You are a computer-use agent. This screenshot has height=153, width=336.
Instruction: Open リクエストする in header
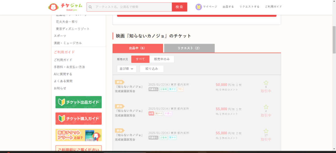click(x=249, y=7)
